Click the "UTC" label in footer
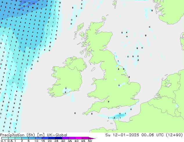 coord(160,135)
